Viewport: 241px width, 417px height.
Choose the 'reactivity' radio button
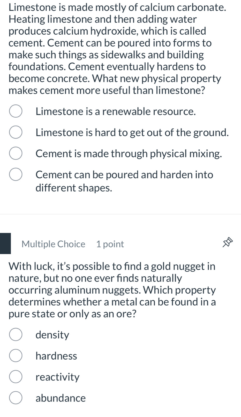tap(16, 377)
